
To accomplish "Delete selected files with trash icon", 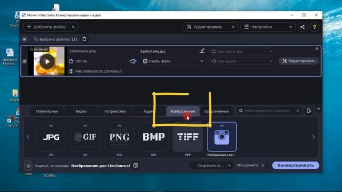I will tap(84, 39).
